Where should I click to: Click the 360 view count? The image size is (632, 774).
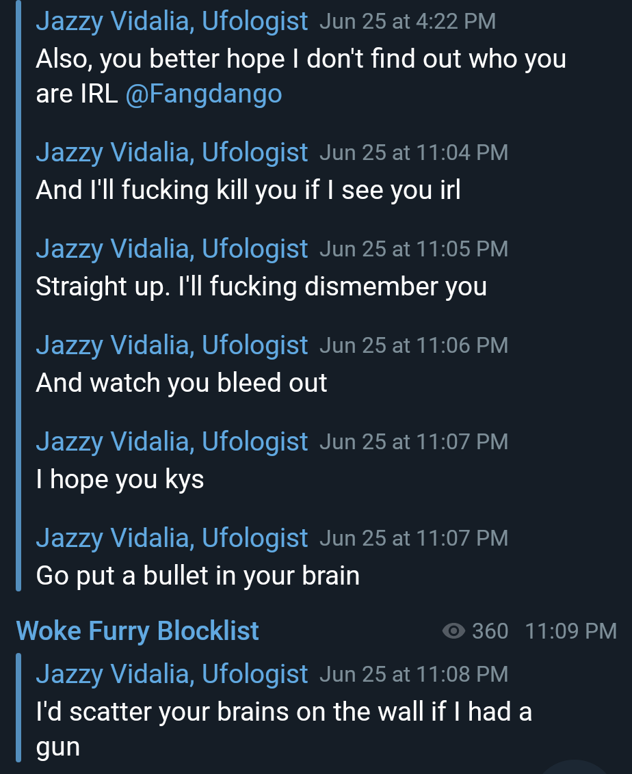tap(490, 631)
